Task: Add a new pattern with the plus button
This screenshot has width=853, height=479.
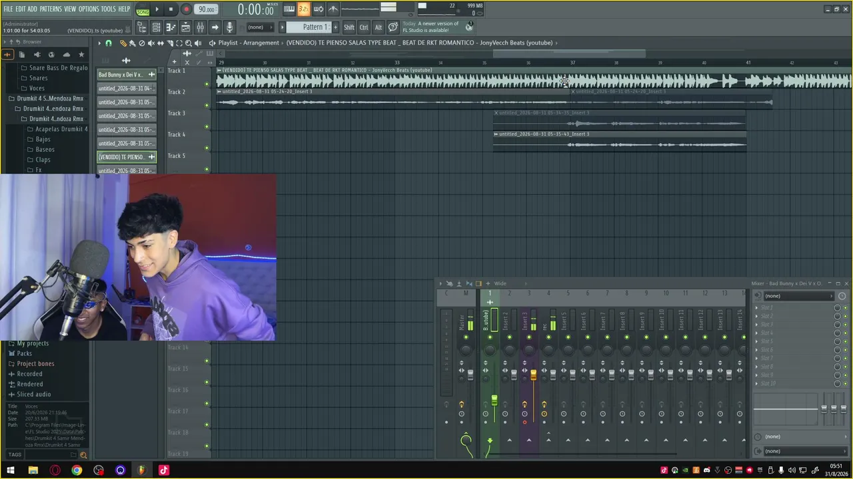Action: pyautogui.click(x=335, y=27)
